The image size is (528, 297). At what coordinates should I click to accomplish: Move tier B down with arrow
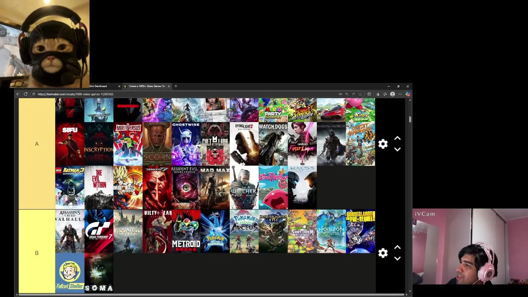pos(397,259)
